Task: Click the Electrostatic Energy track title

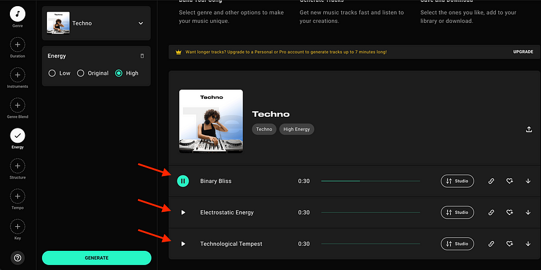Action: click(227, 213)
